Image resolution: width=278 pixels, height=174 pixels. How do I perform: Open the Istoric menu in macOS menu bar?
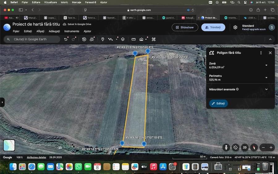[x=64, y=2]
